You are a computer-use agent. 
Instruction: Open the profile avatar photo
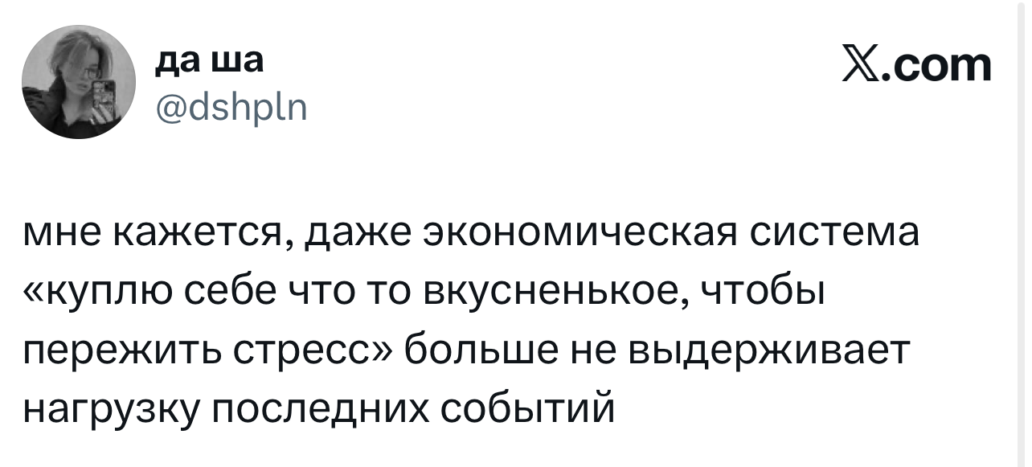pyautogui.click(x=79, y=82)
